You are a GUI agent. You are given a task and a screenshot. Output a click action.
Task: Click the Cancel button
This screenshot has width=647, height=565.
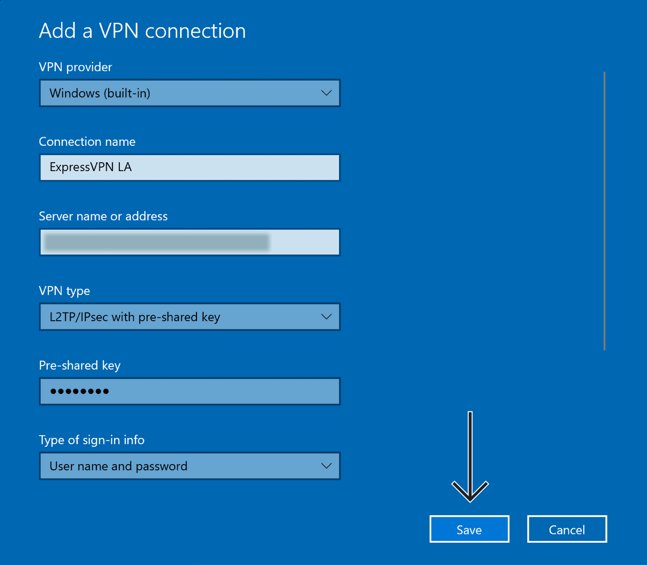click(567, 529)
